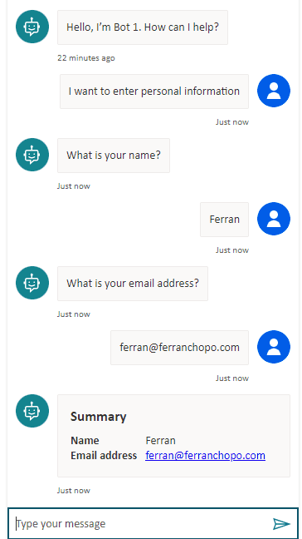Click the send message arrow icon

tap(281, 523)
